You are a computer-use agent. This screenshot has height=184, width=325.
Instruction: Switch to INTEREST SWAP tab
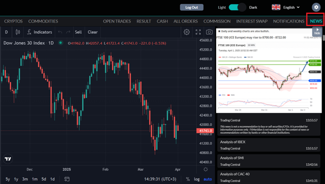[x=252, y=21]
